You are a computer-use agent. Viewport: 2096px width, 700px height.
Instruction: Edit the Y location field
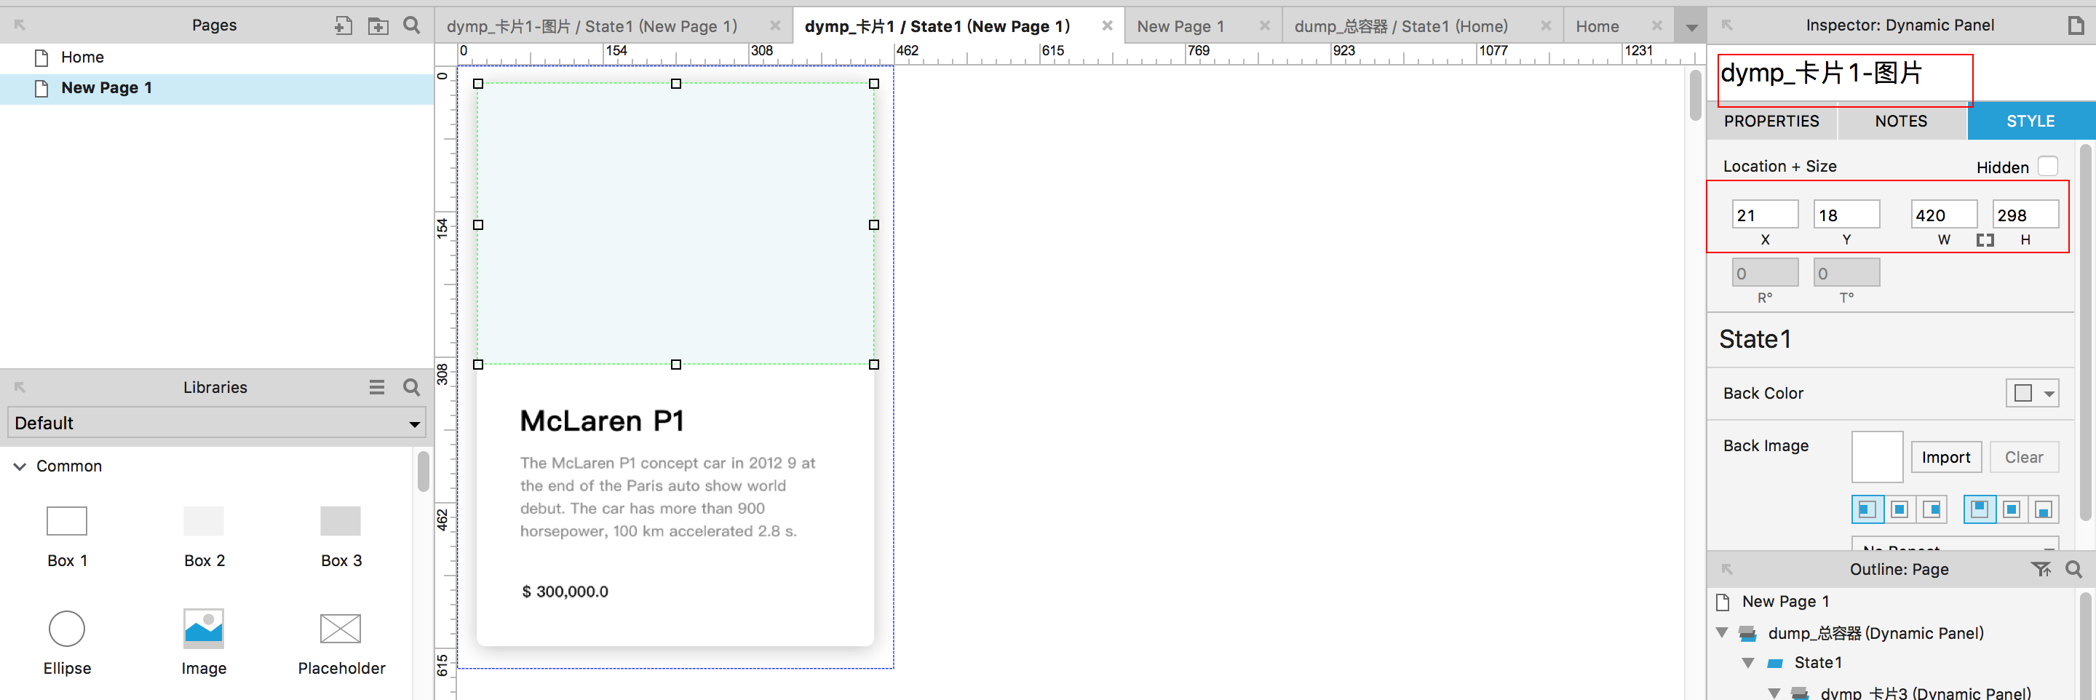[x=1846, y=215]
